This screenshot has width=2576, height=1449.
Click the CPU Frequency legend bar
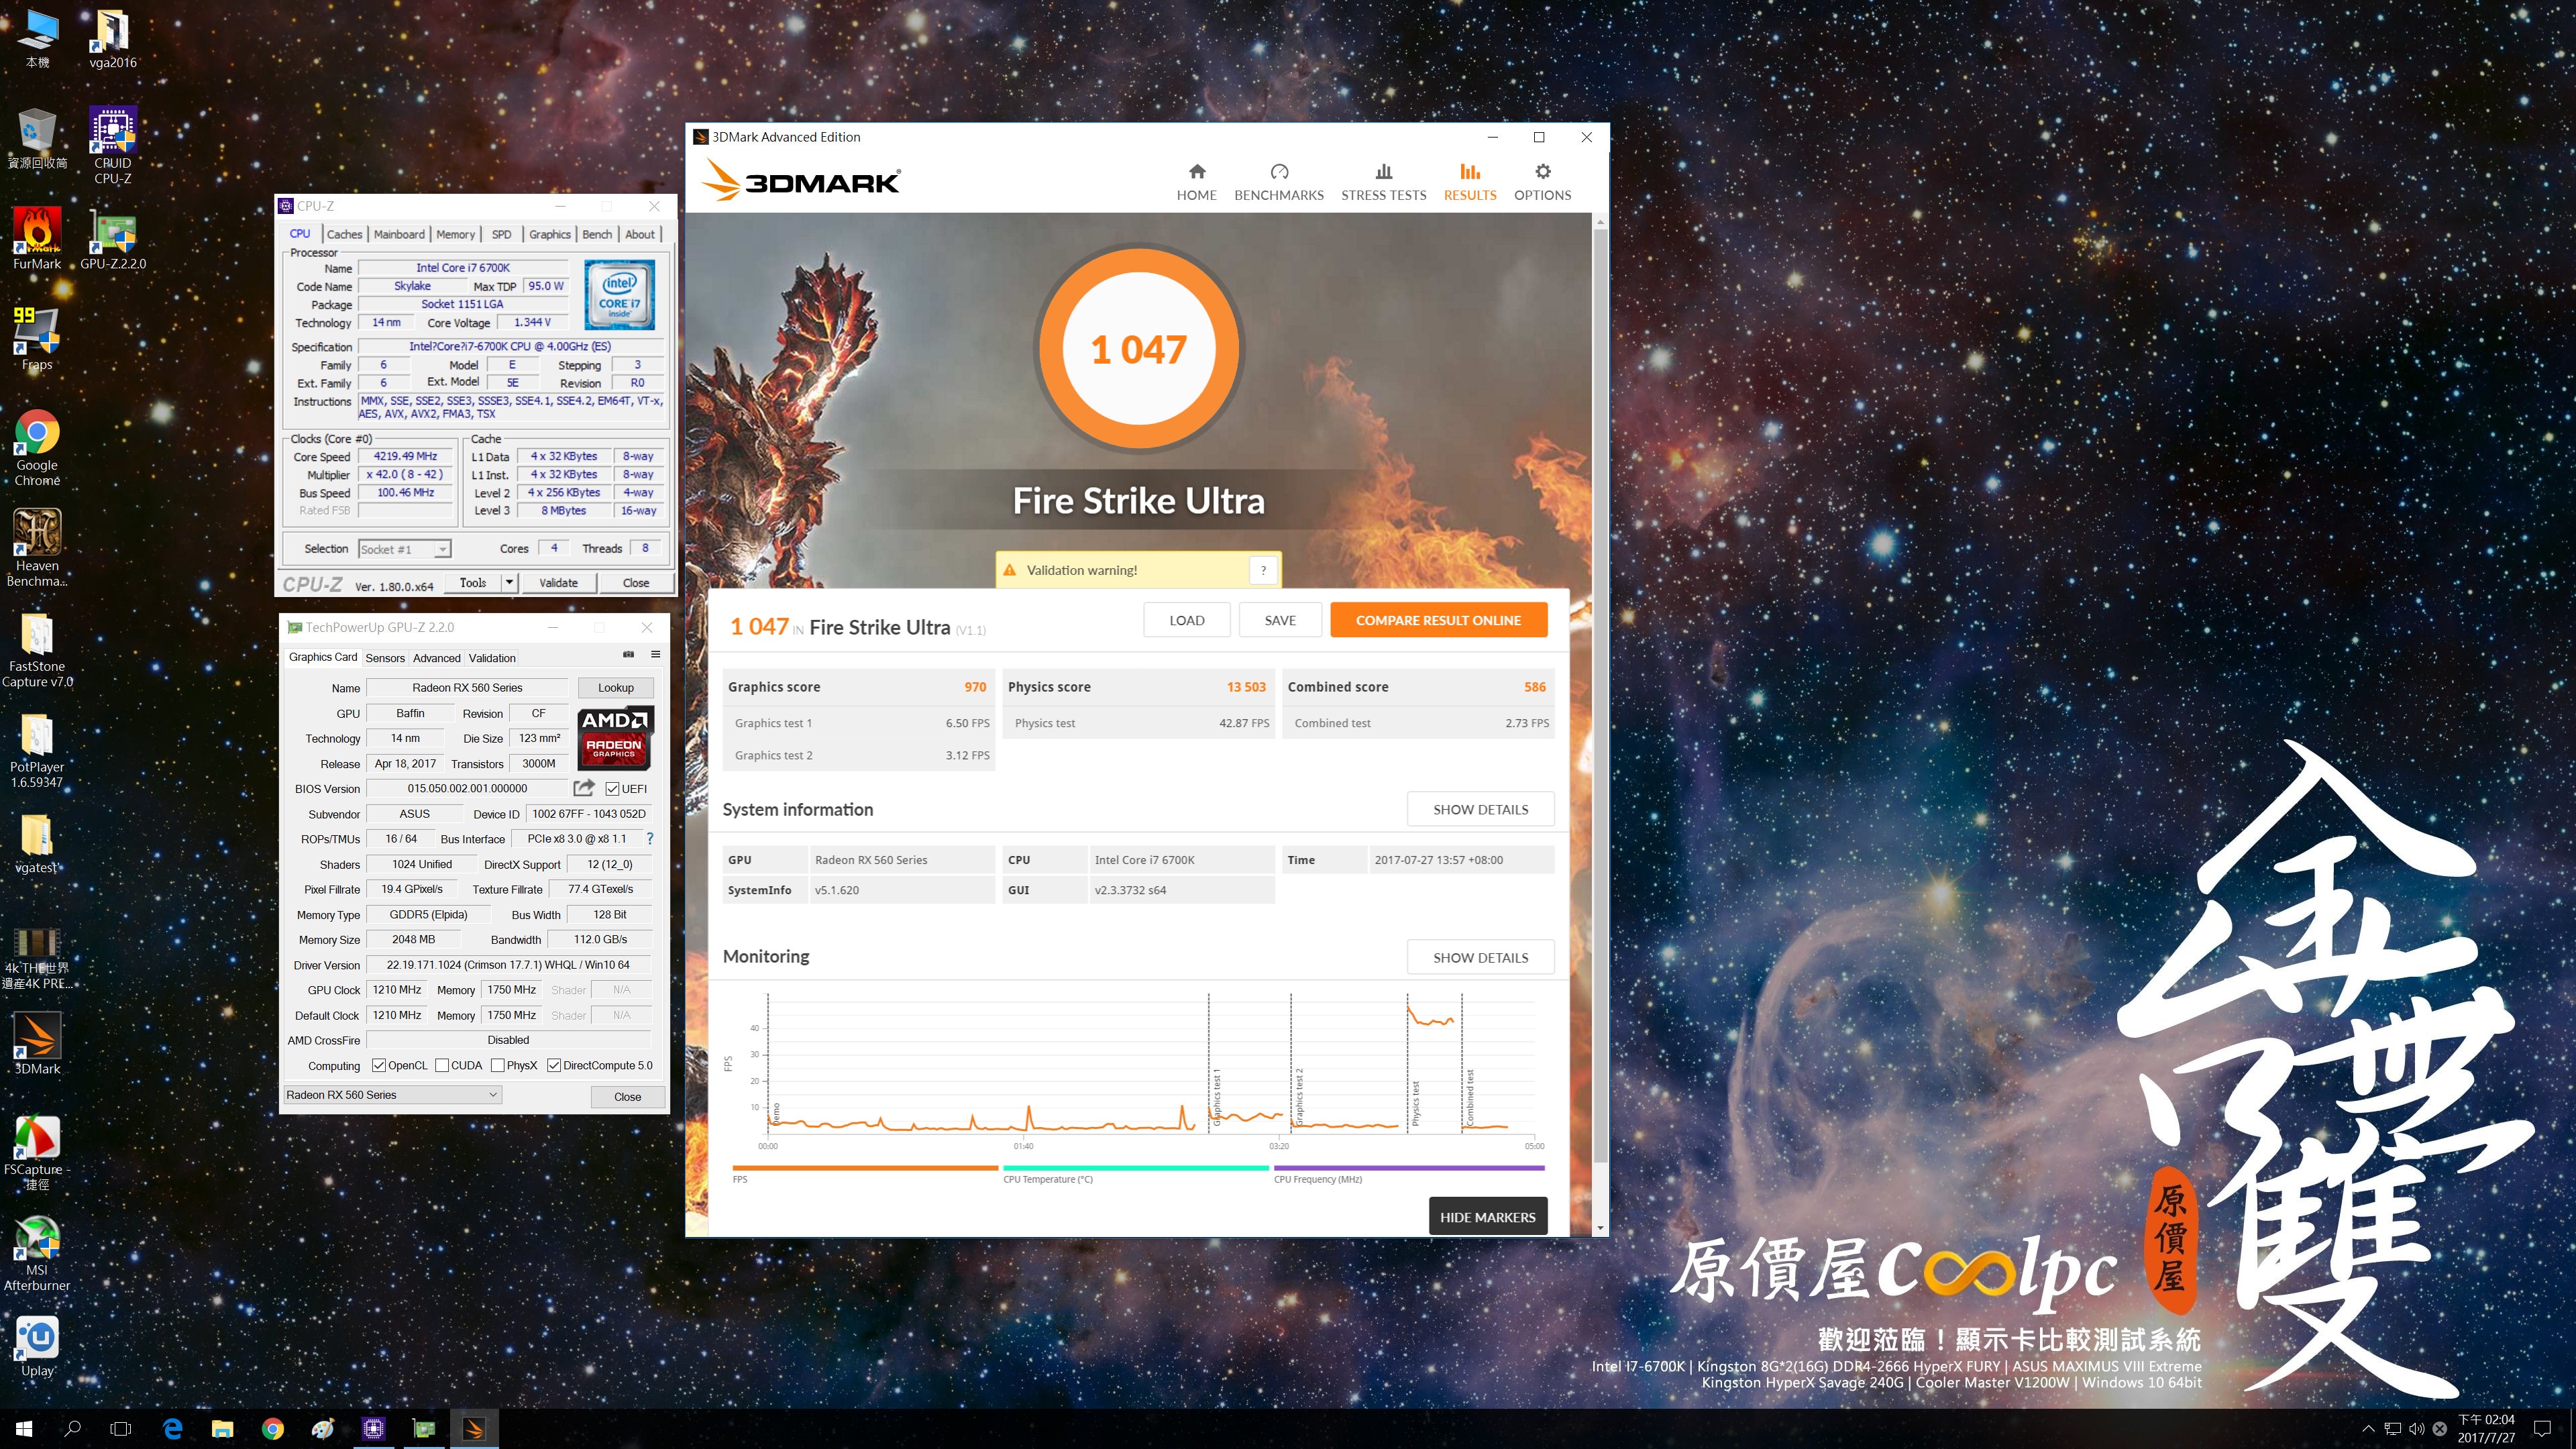1409,1168
